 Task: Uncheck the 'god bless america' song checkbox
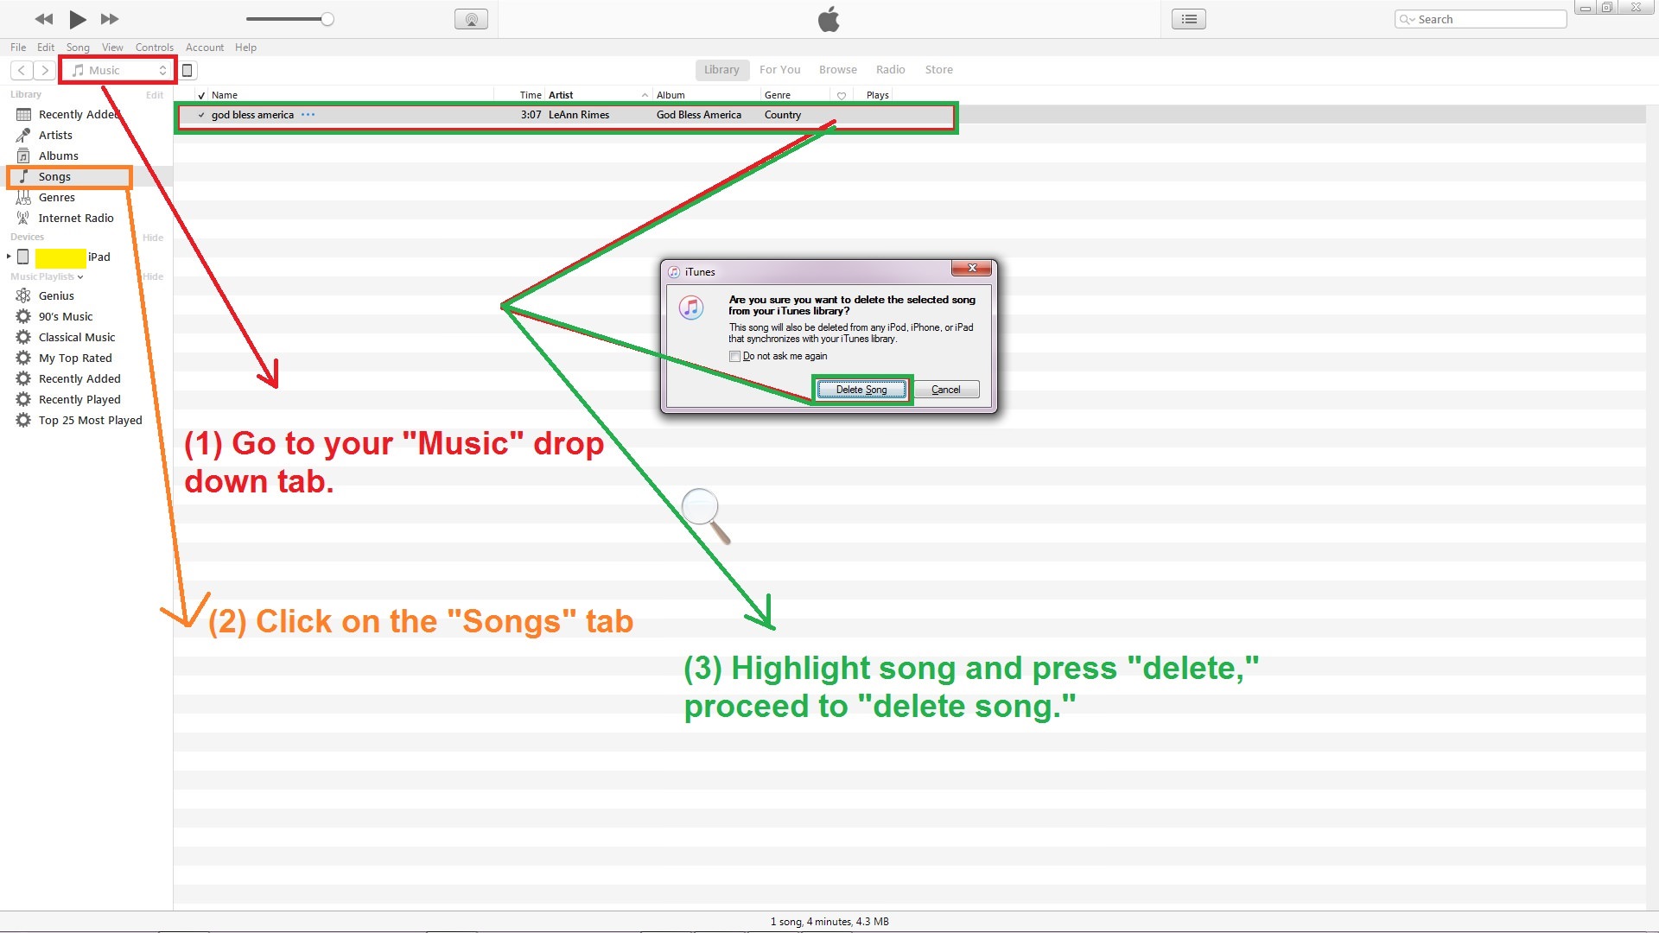click(x=201, y=115)
